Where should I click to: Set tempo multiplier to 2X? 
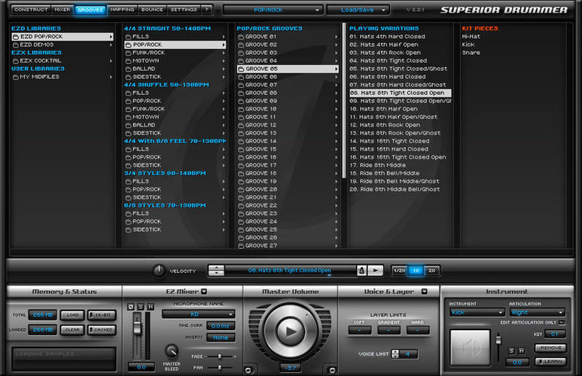point(431,271)
